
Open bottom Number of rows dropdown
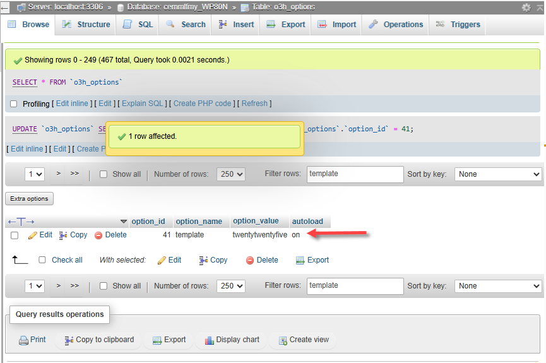[x=231, y=285]
